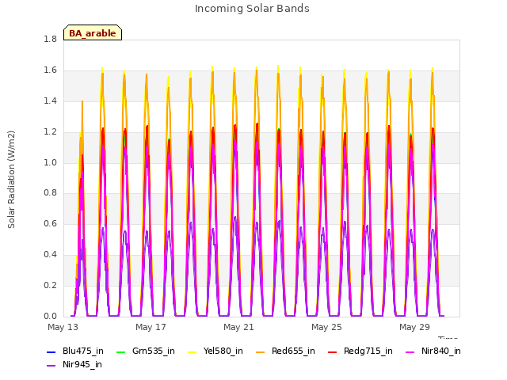Click the Yel580_in legend label
The width and height of the screenshot is (507, 380).
click(223, 351)
